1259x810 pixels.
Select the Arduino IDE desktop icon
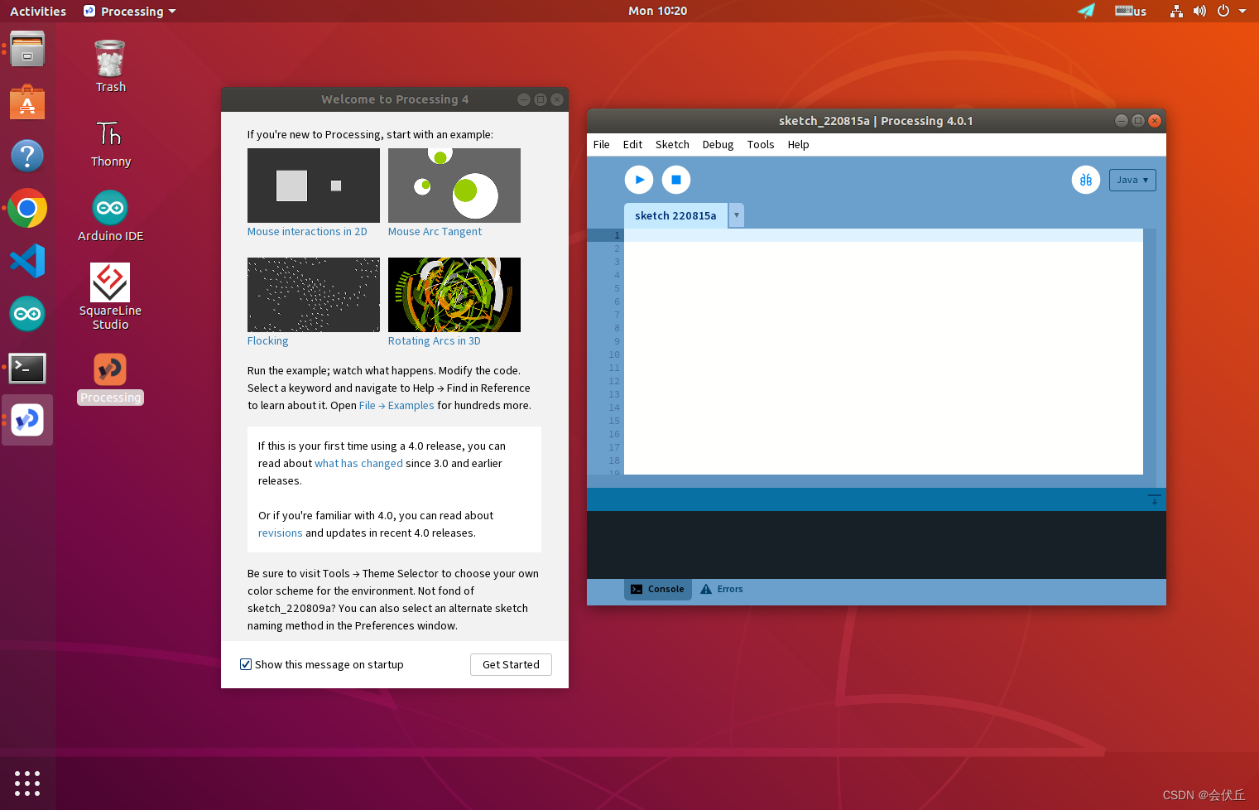point(110,215)
